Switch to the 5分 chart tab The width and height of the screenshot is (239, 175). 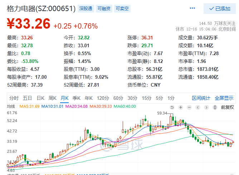(160, 98)
